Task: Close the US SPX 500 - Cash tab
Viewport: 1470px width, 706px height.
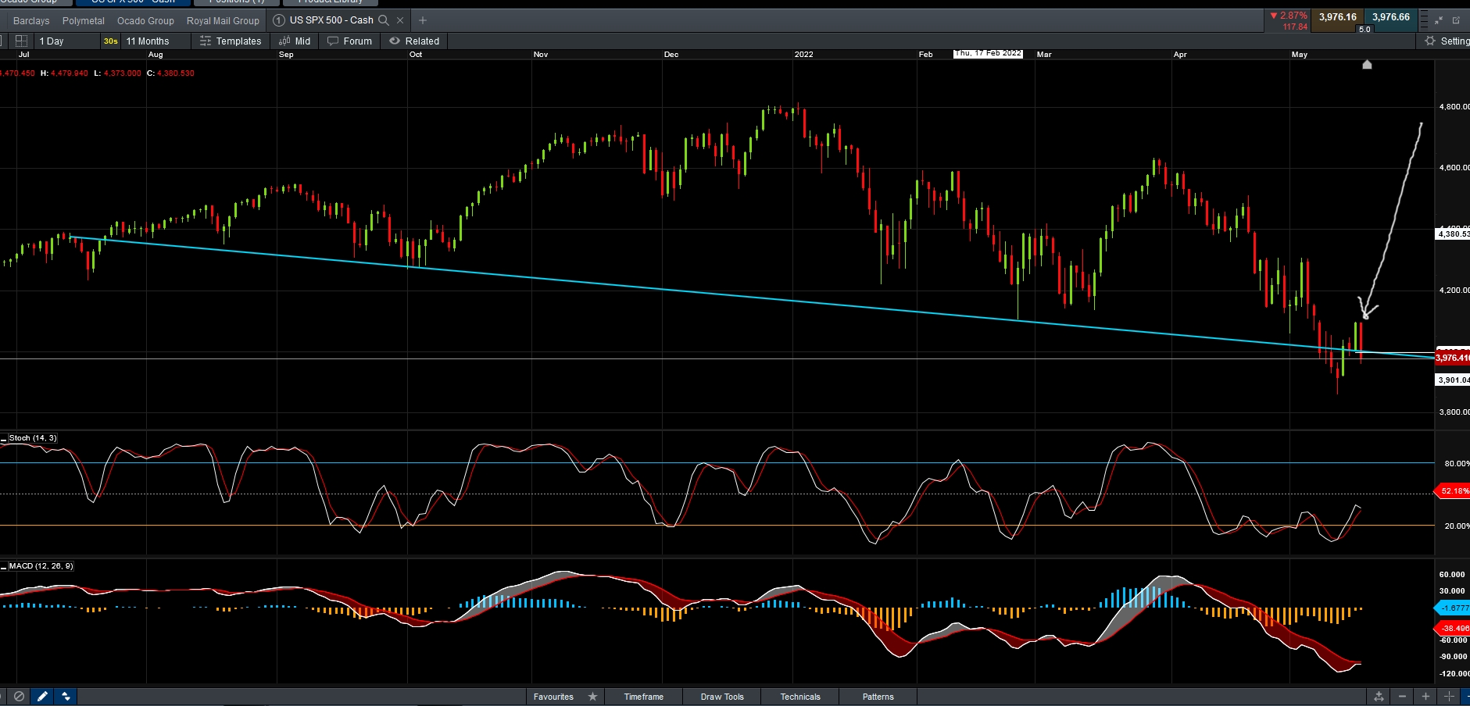Action: coord(400,20)
